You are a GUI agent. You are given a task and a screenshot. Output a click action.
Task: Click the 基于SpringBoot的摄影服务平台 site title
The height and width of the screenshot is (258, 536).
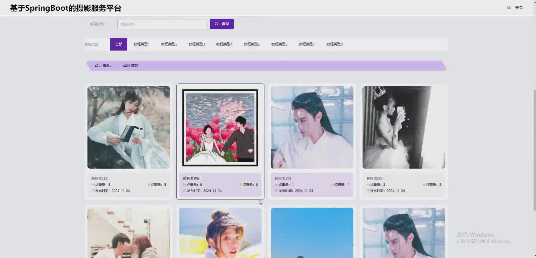click(x=66, y=8)
